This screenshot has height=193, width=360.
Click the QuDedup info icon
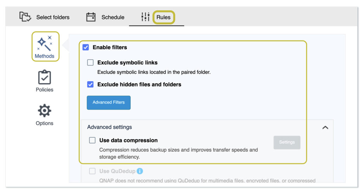140,171
